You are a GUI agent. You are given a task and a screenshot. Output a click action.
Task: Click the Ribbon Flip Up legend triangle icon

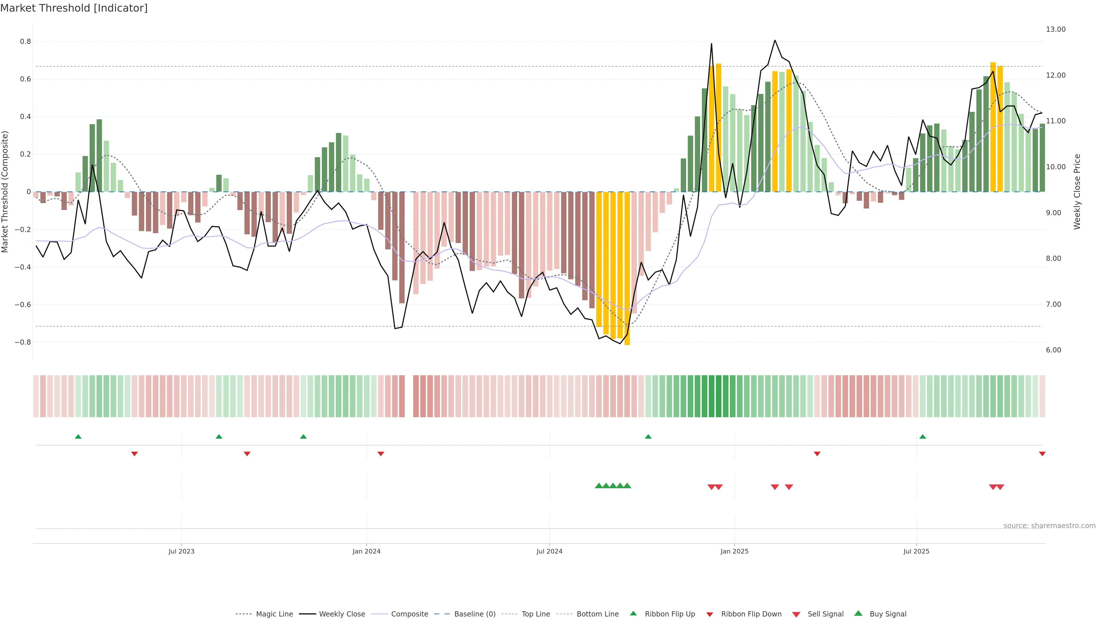point(633,613)
